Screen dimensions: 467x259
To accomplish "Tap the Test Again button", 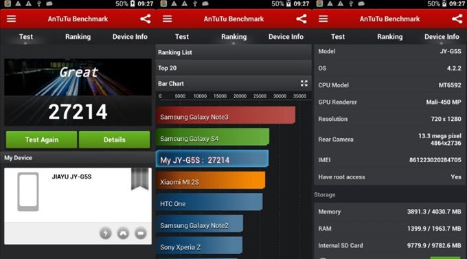I will click(41, 139).
